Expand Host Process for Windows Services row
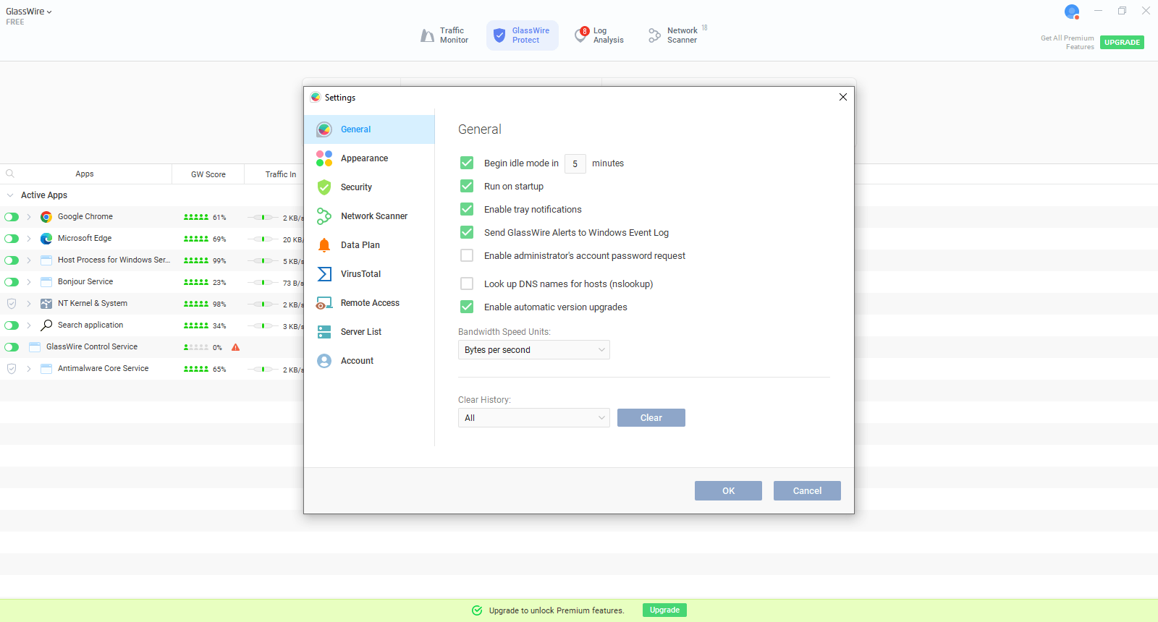The width and height of the screenshot is (1158, 622). [x=29, y=260]
